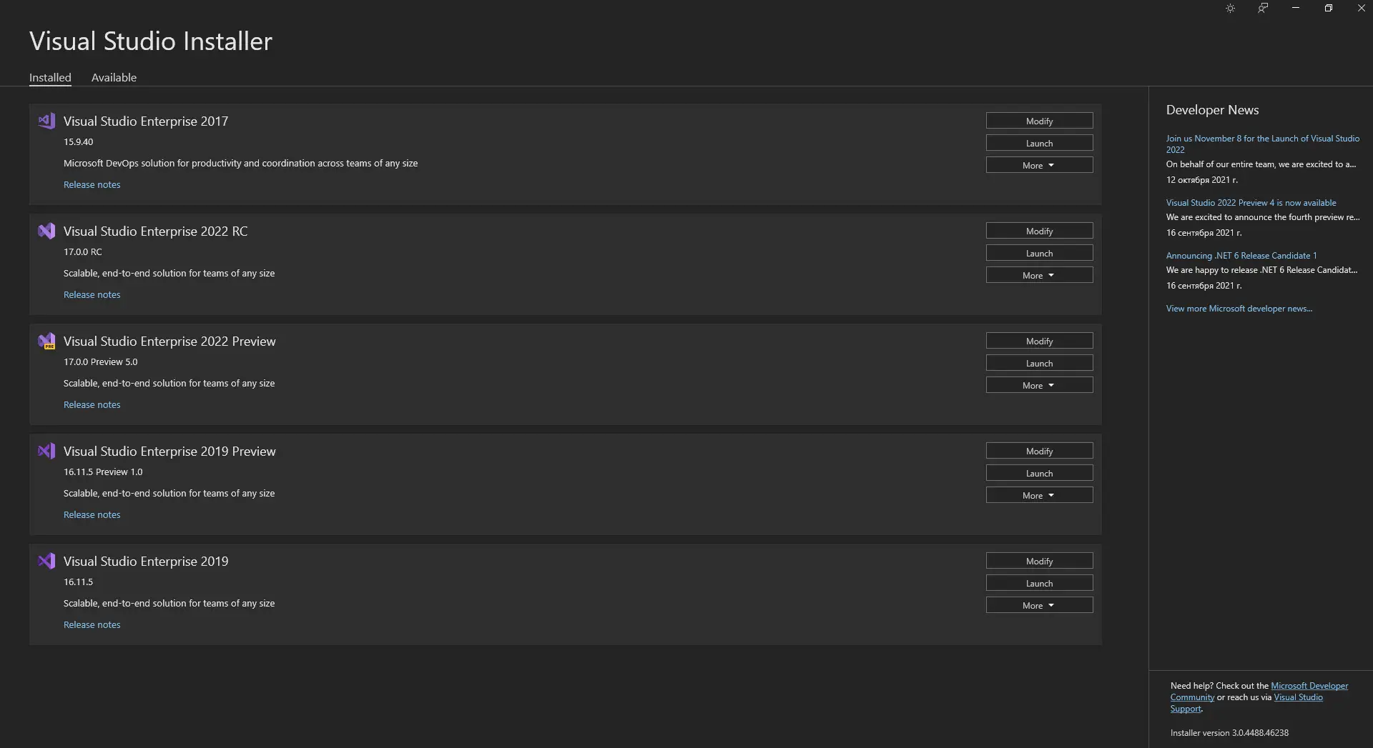Click version text 15.9.40
This screenshot has height=748, width=1373.
pyautogui.click(x=78, y=142)
